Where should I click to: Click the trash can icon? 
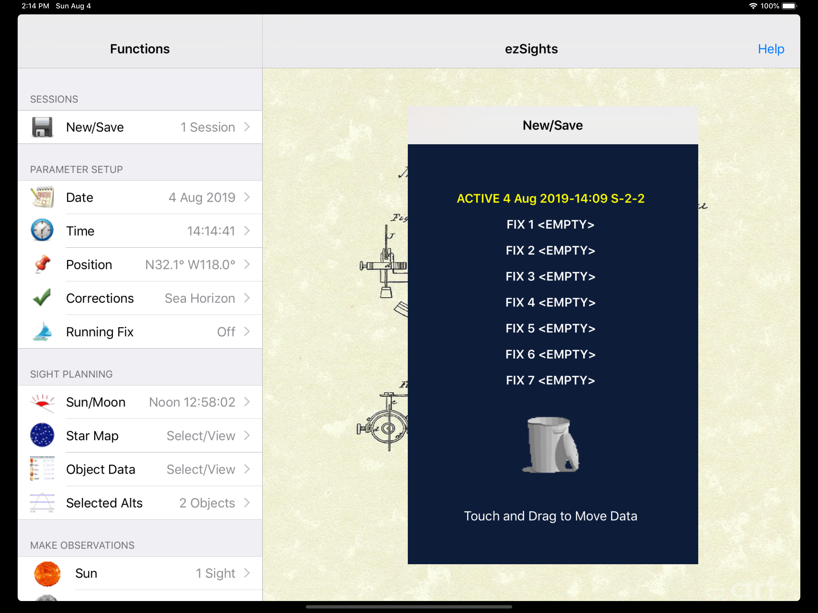[x=551, y=445]
